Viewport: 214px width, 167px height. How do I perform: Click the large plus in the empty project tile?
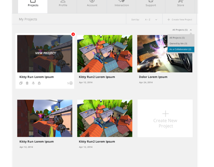pyautogui.click(x=165, y=113)
